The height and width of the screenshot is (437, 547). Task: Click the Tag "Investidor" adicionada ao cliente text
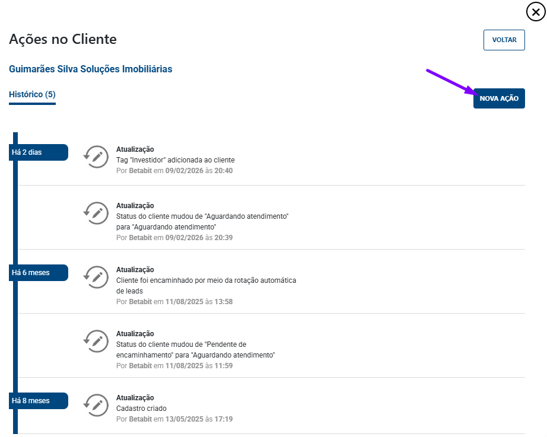[x=176, y=160]
